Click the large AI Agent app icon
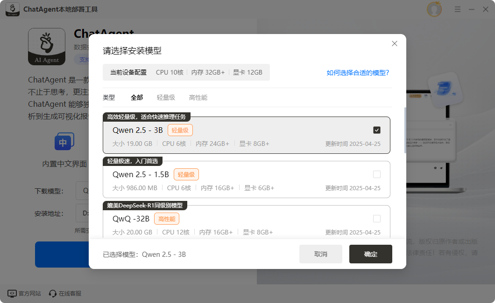 [47, 47]
